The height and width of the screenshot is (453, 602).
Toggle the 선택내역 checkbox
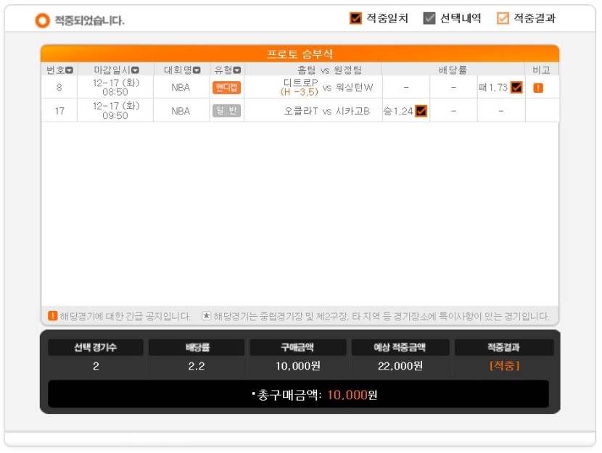click(x=429, y=18)
